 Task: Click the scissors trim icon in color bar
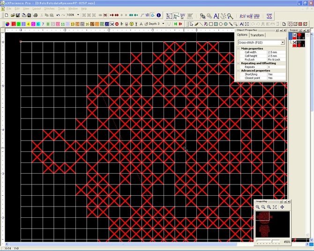(112, 24)
